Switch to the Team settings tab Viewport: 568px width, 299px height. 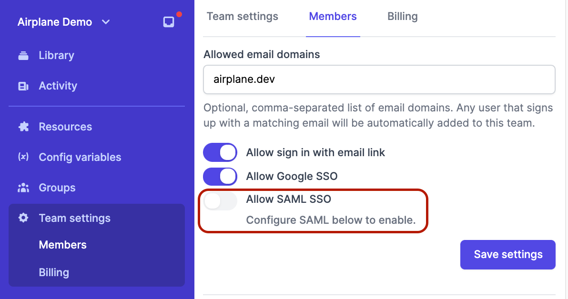click(243, 16)
